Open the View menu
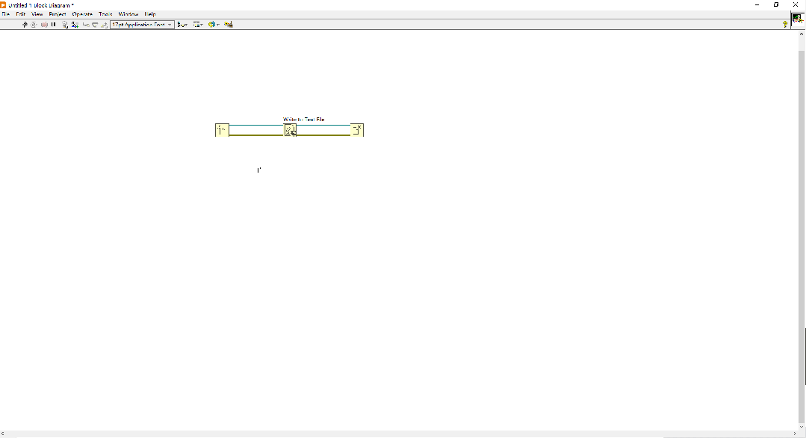This screenshot has width=806, height=438. tap(37, 14)
